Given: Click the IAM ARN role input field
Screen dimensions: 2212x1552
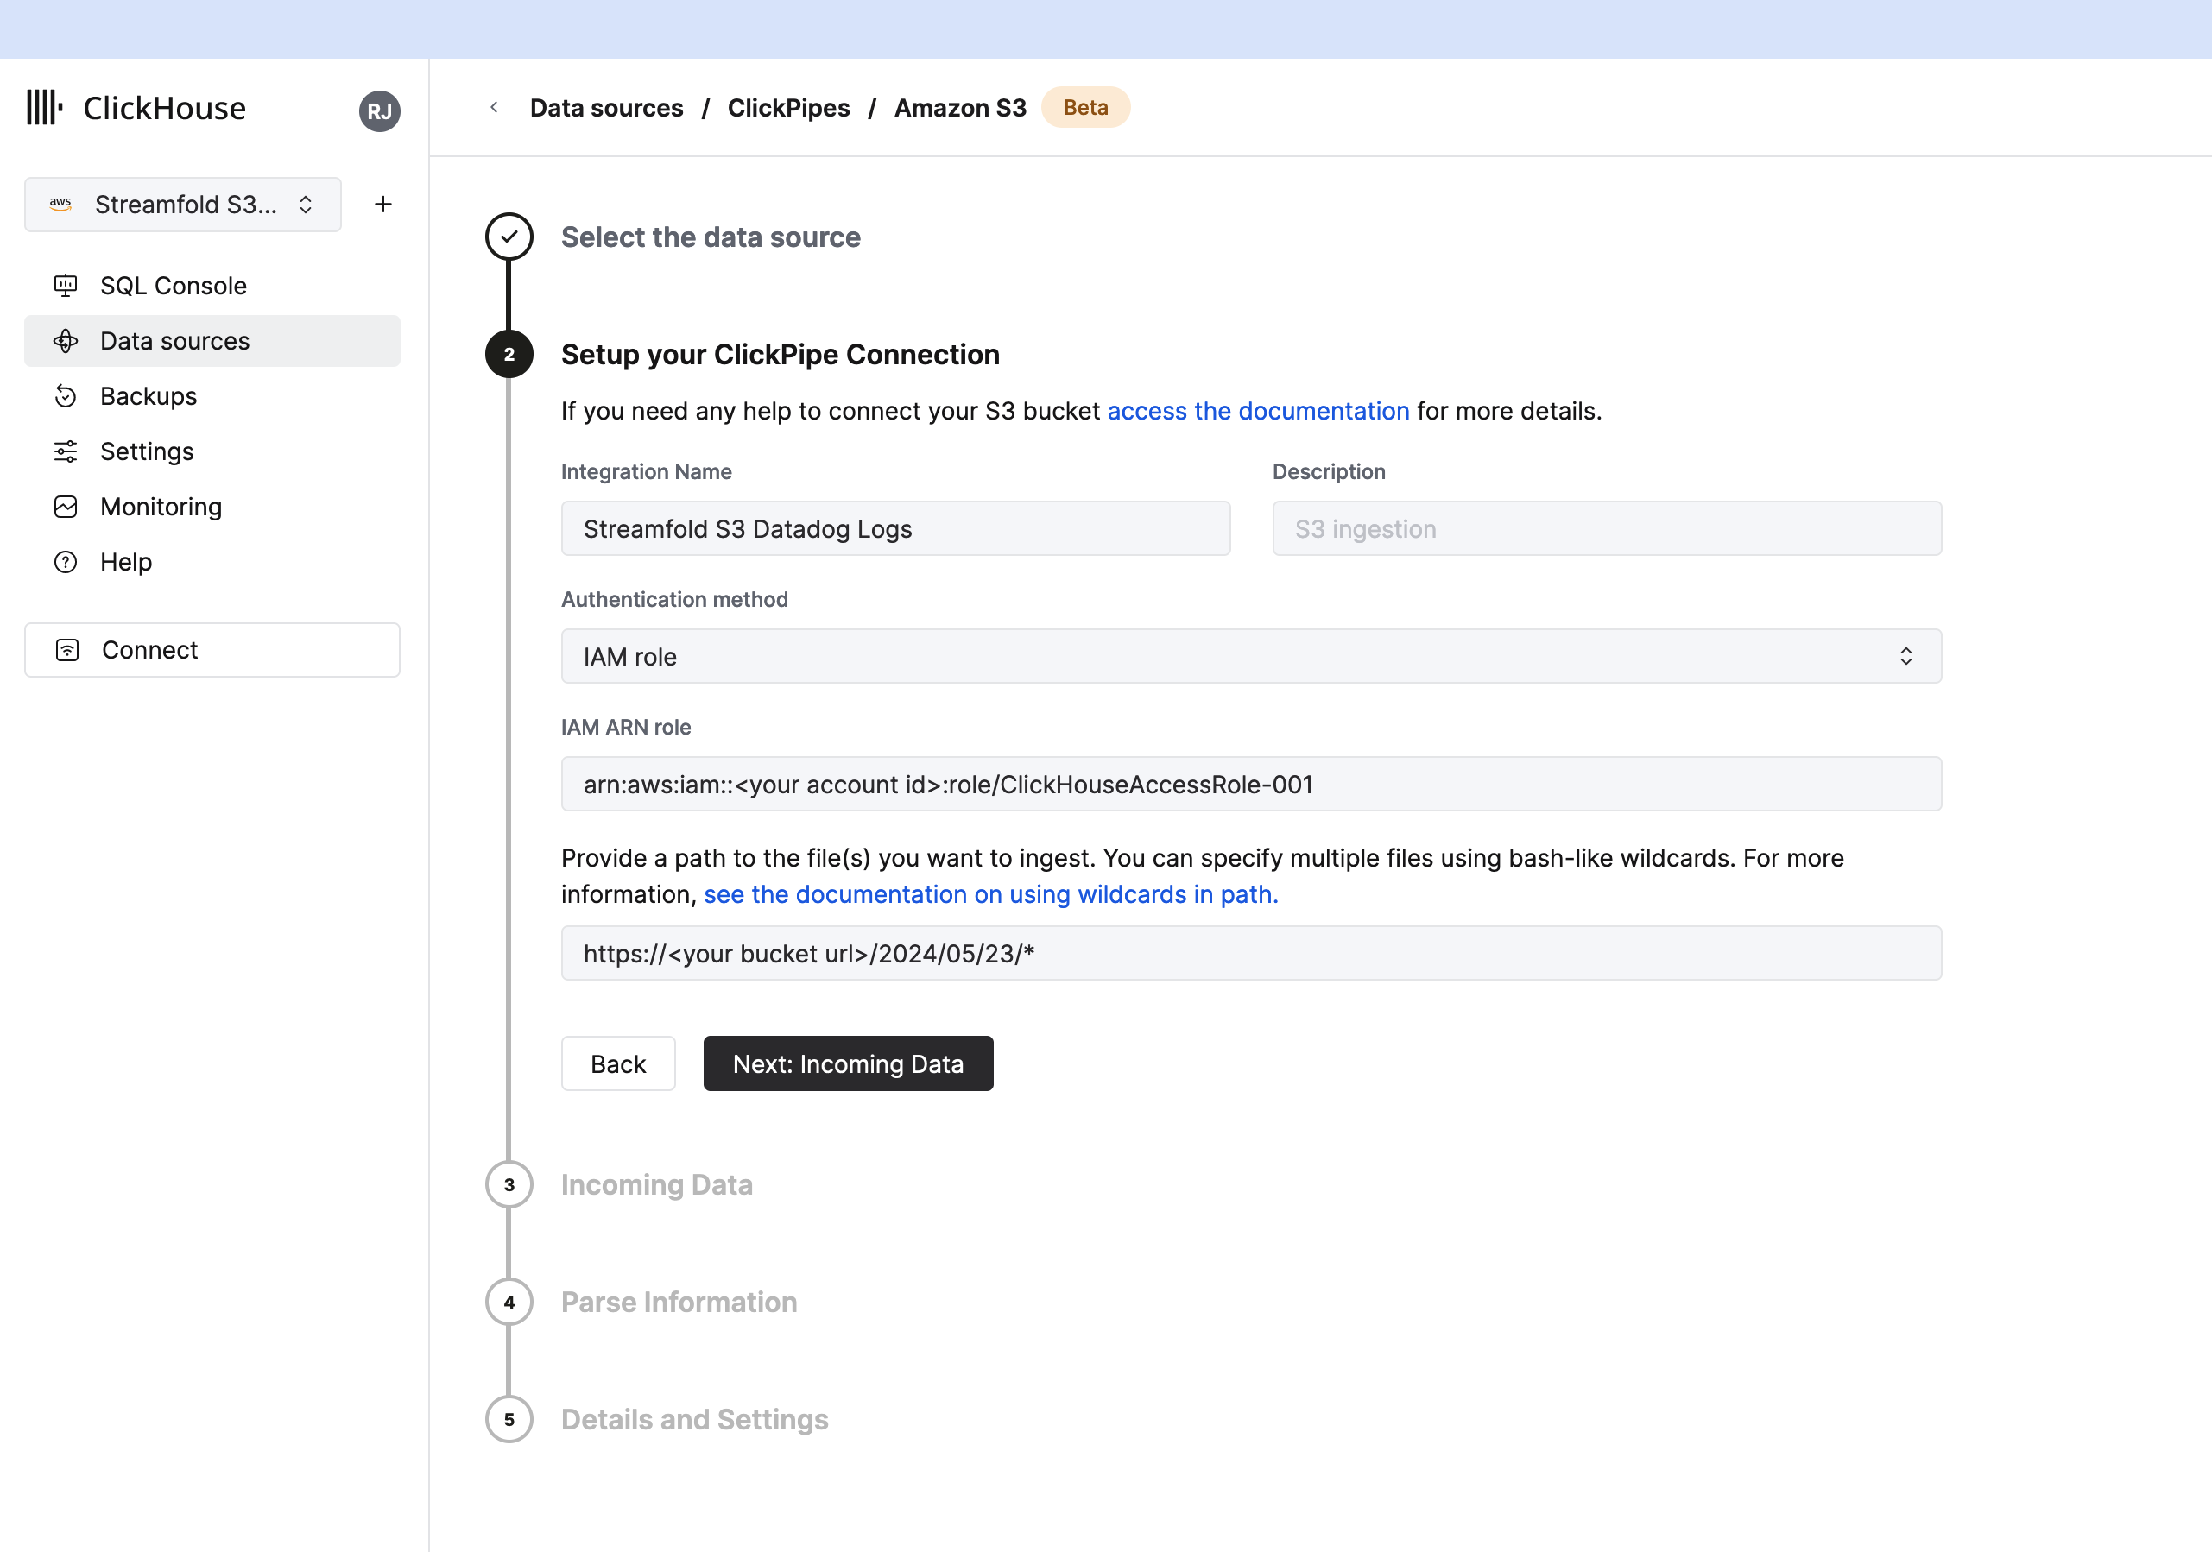Looking at the screenshot, I should coord(1250,784).
